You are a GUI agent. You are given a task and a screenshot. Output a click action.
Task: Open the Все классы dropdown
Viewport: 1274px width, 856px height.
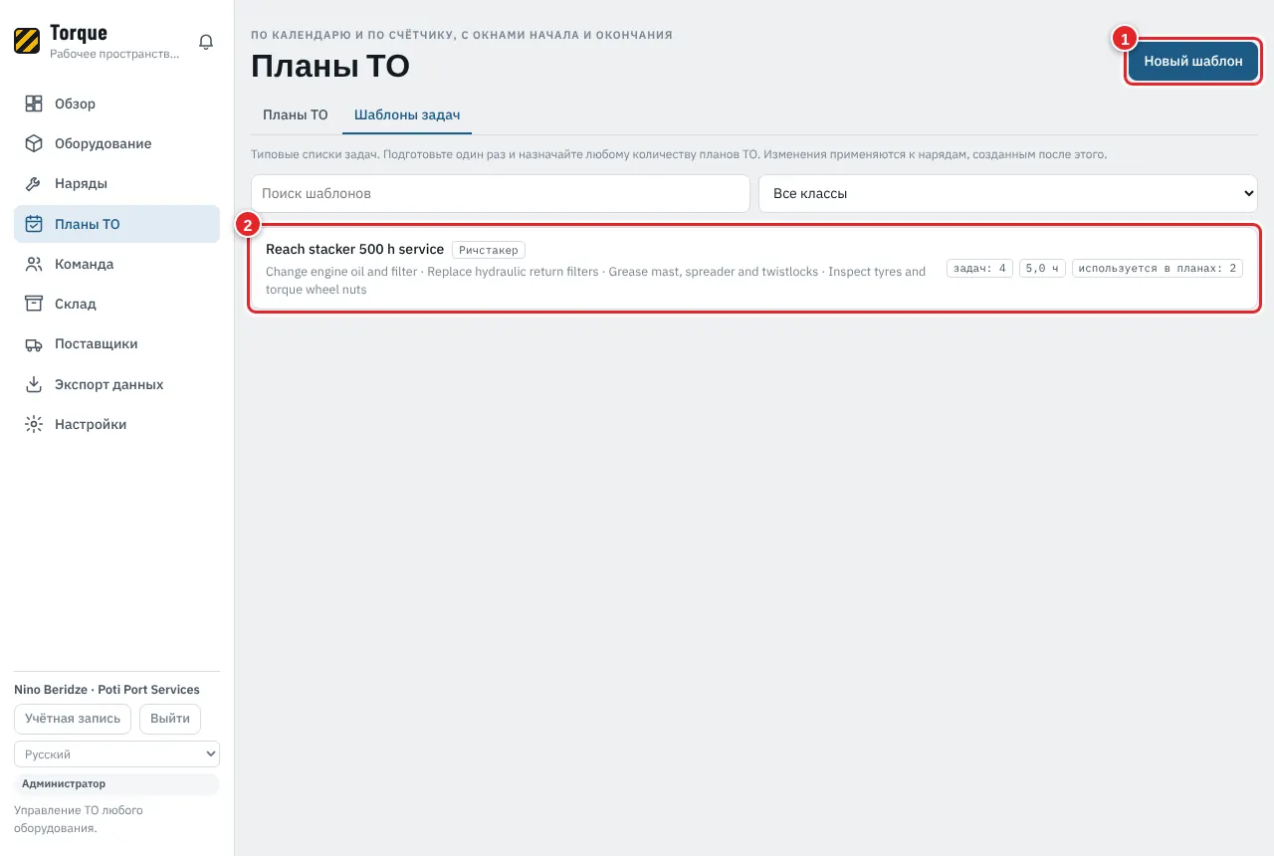pos(1008,193)
